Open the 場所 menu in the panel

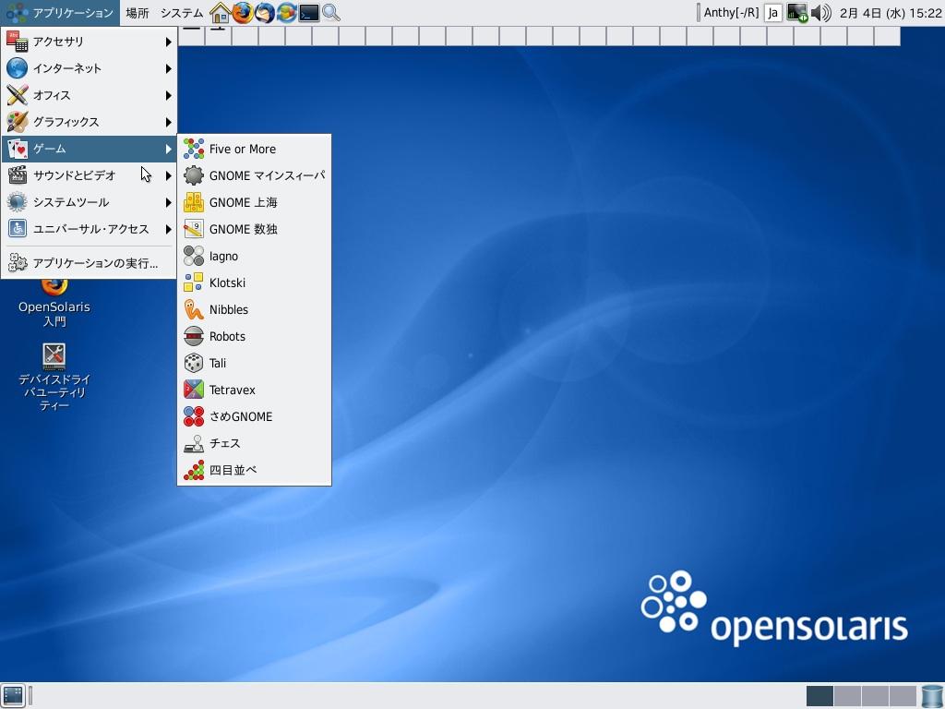tap(138, 13)
